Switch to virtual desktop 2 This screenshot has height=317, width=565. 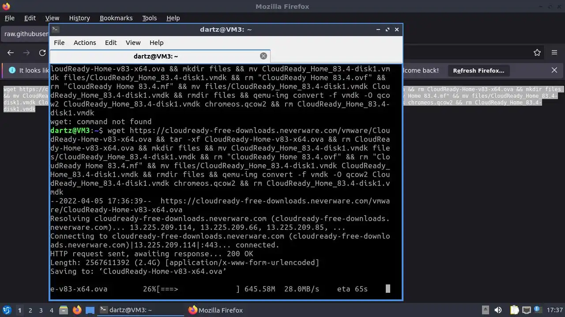coord(30,310)
